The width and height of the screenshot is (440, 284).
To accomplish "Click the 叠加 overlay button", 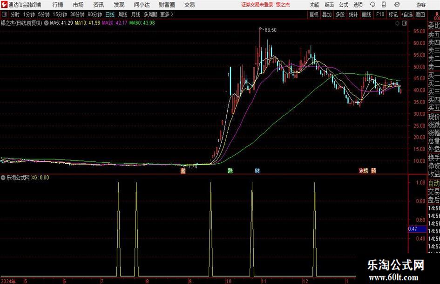I will (327, 14).
